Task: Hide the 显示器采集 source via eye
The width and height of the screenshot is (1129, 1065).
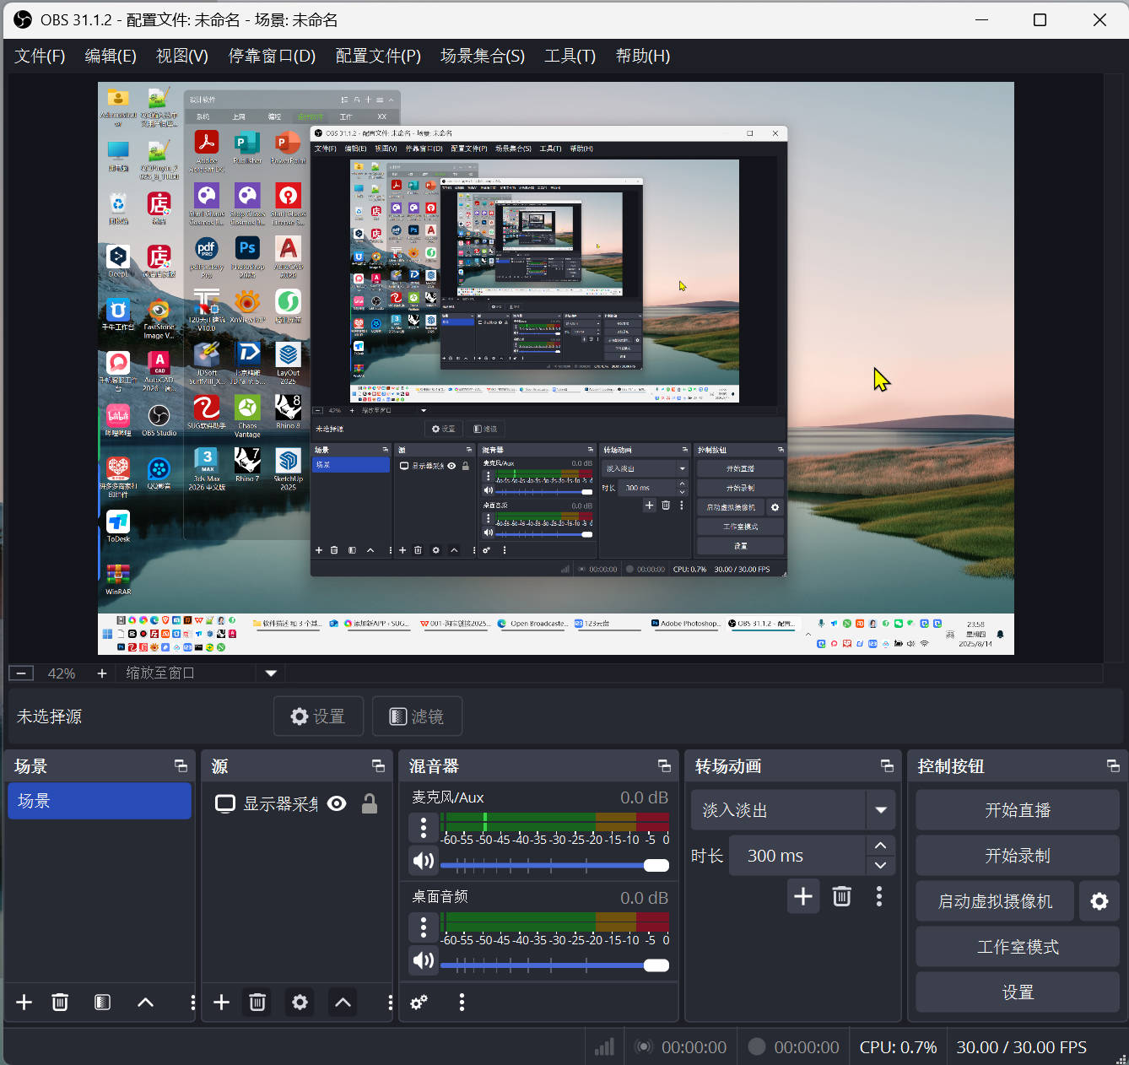Action: point(337,803)
